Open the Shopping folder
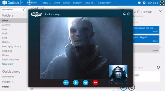Screen dimensions: 165x91 7,51
